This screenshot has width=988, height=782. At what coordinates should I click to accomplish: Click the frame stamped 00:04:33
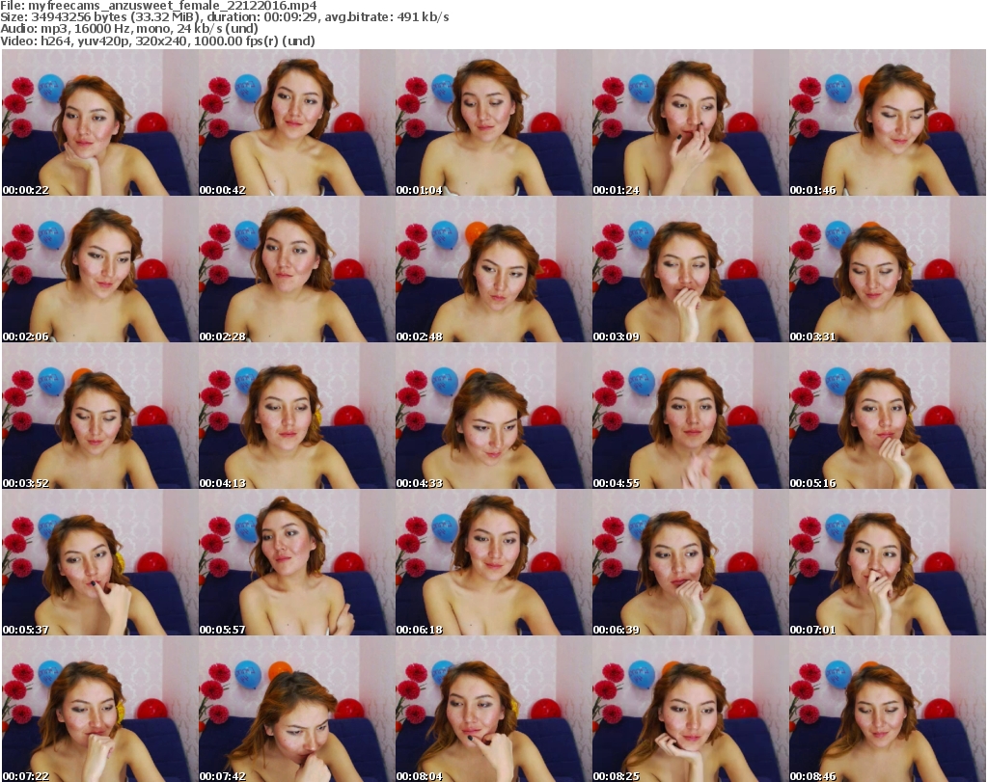[x=493, y=417]
